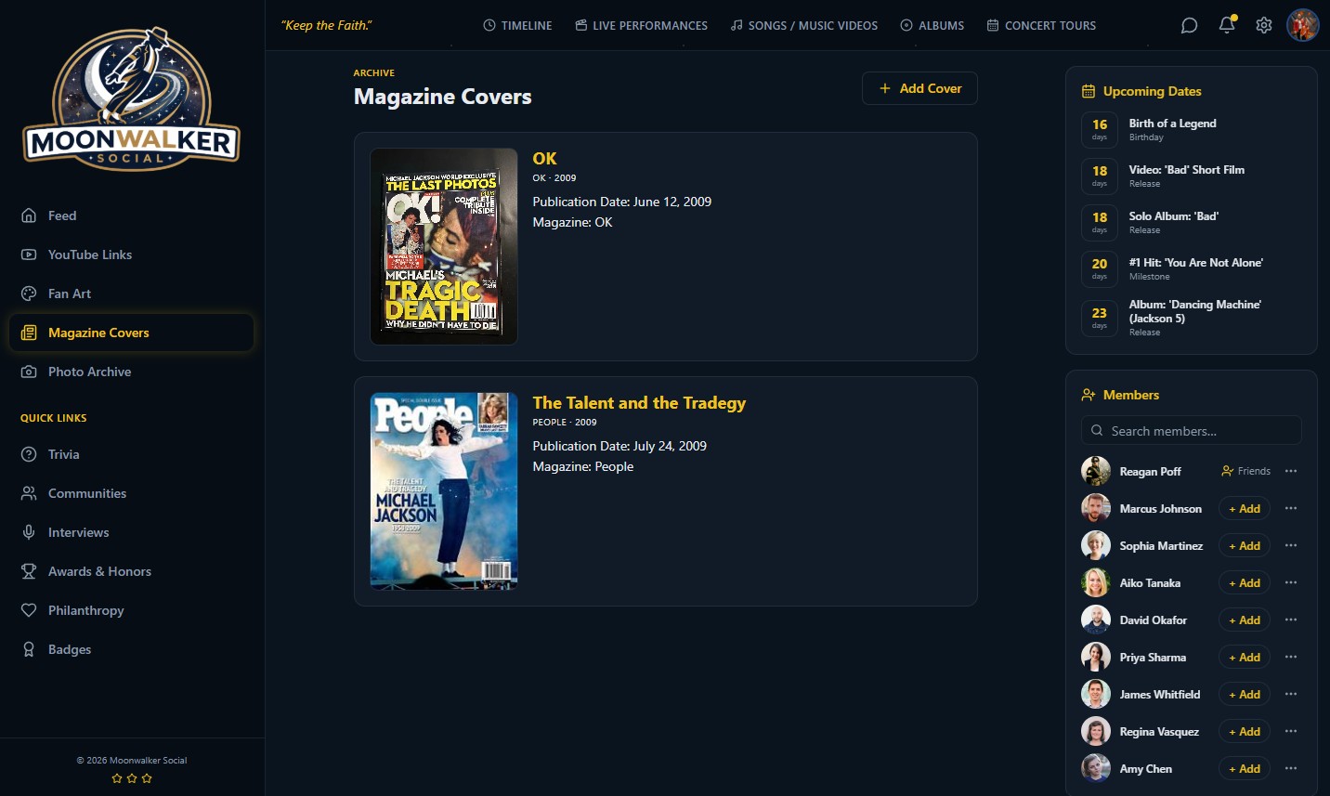1330x796 pixels.
Task: Click the Moonwalker Social logo
Action: click(131, 99)
